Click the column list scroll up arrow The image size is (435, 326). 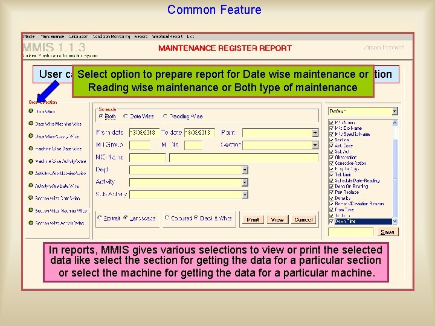click(395, 123)
